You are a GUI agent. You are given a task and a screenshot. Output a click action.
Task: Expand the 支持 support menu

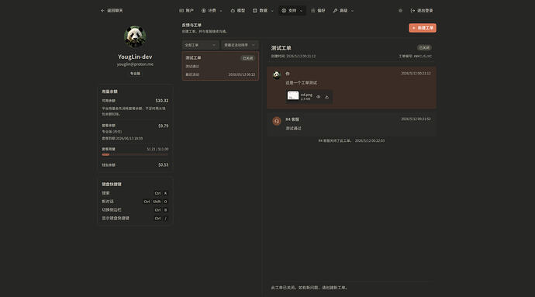(x=292, y=11)
